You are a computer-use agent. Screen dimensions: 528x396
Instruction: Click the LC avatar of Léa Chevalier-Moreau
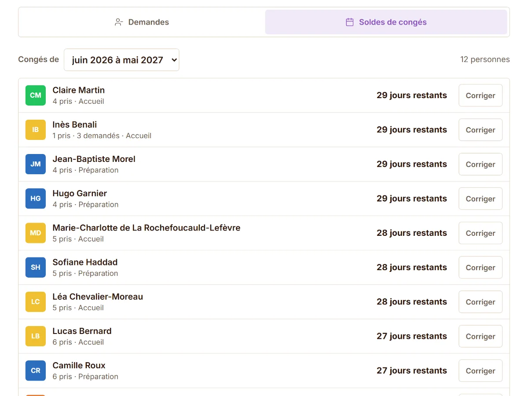(x=36, y=302)
